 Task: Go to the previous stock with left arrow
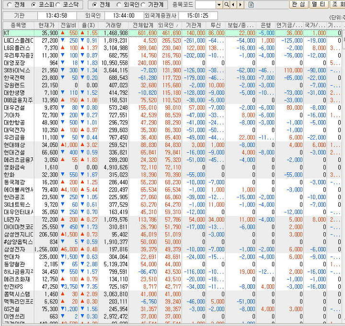(x=233, y=5)
